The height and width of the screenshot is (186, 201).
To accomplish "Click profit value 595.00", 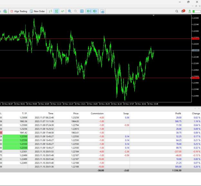I will tap(178, 167).
